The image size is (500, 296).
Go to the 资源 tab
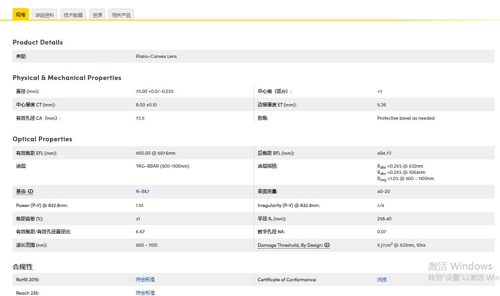(97, 15)
